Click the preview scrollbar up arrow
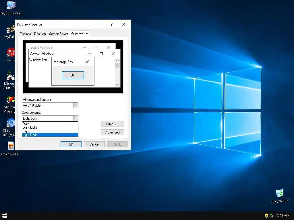 click(117, 60)
